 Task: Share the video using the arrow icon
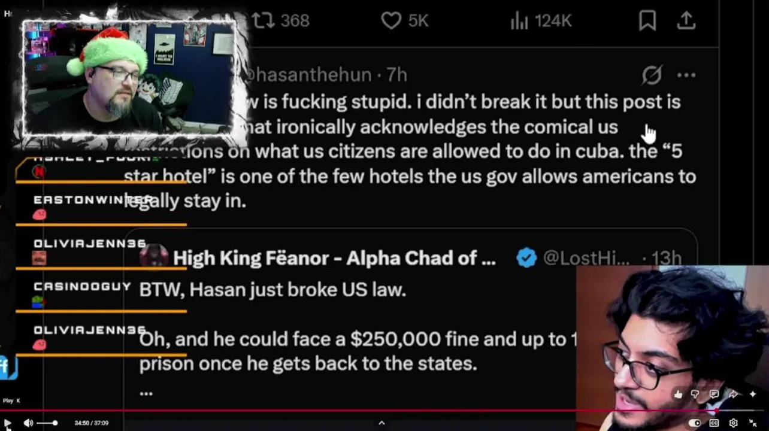tap(733, 394)
